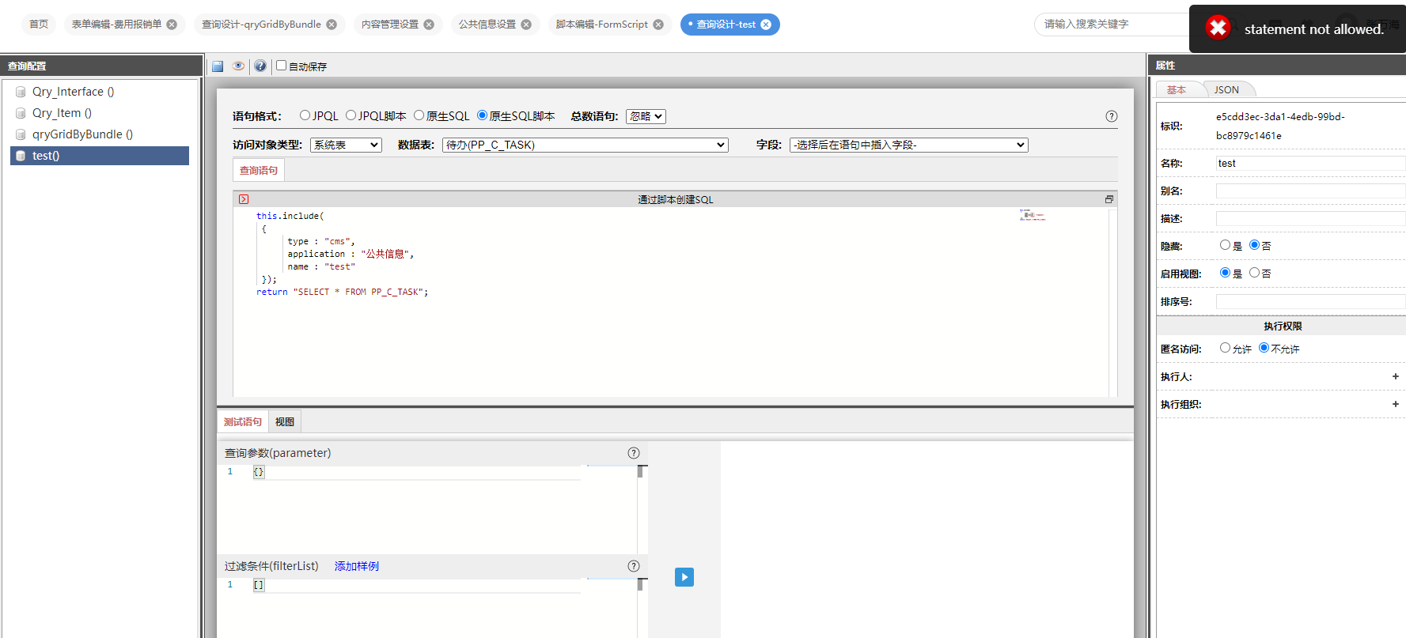The height and width of the screenshot is (638, 1406).
Task: Close the 查询设计-test tab
Action: tap(766, 25)
